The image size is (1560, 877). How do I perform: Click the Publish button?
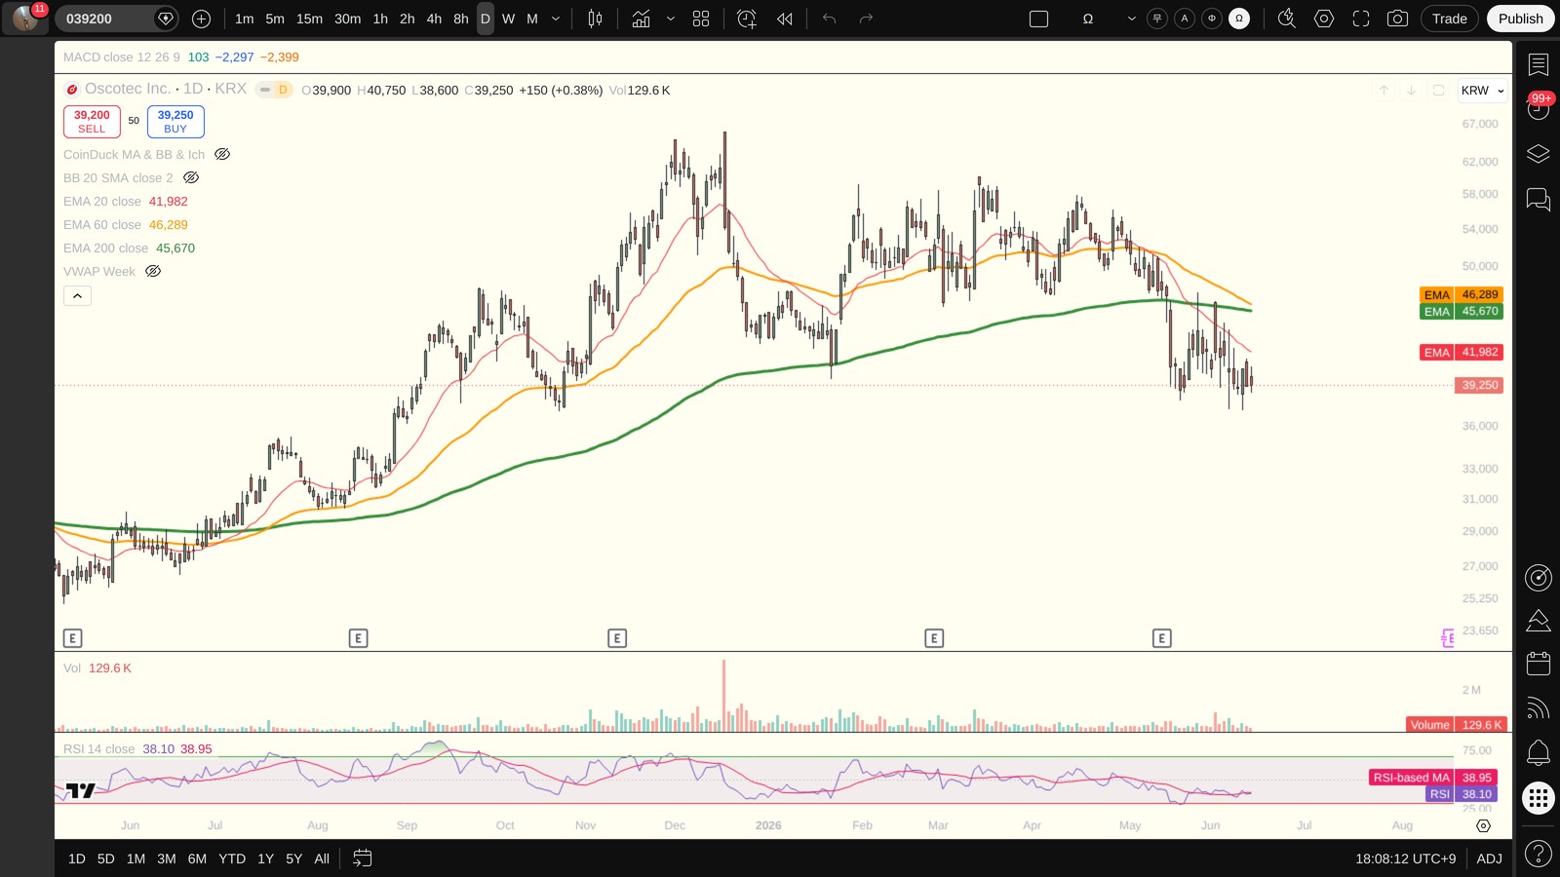pyautogui.click(x=1520, y=19)
